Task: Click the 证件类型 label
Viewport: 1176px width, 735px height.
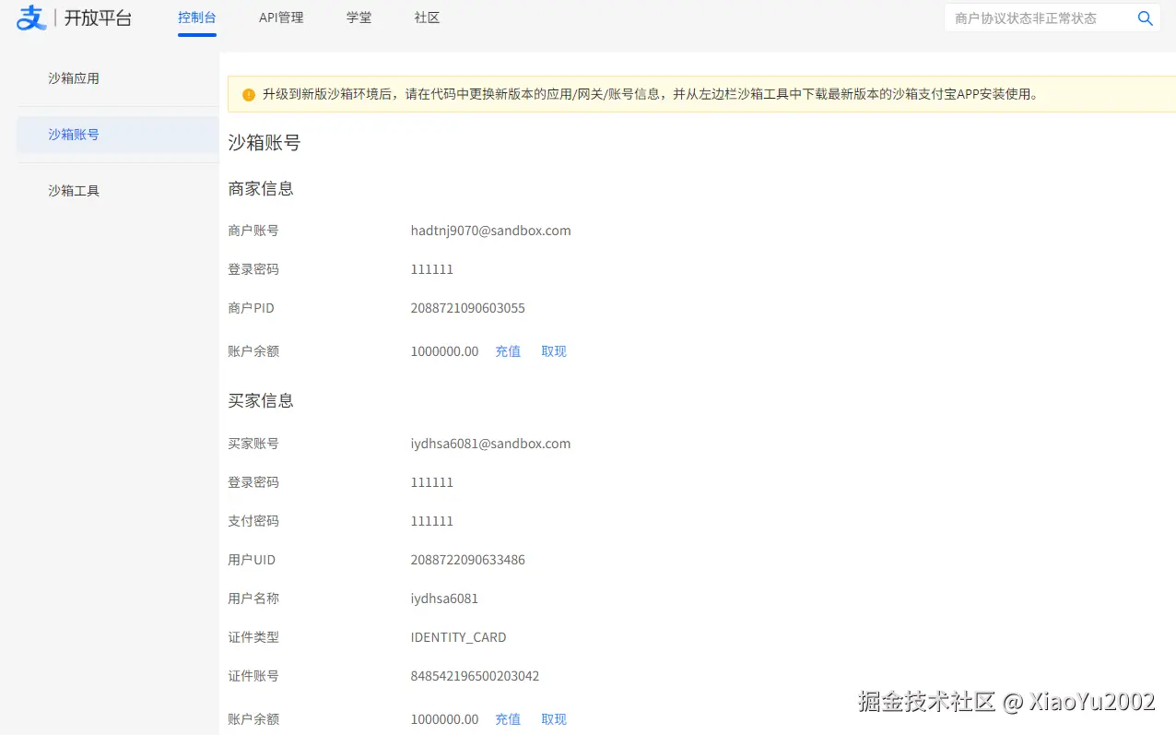Action: point(253,637)
